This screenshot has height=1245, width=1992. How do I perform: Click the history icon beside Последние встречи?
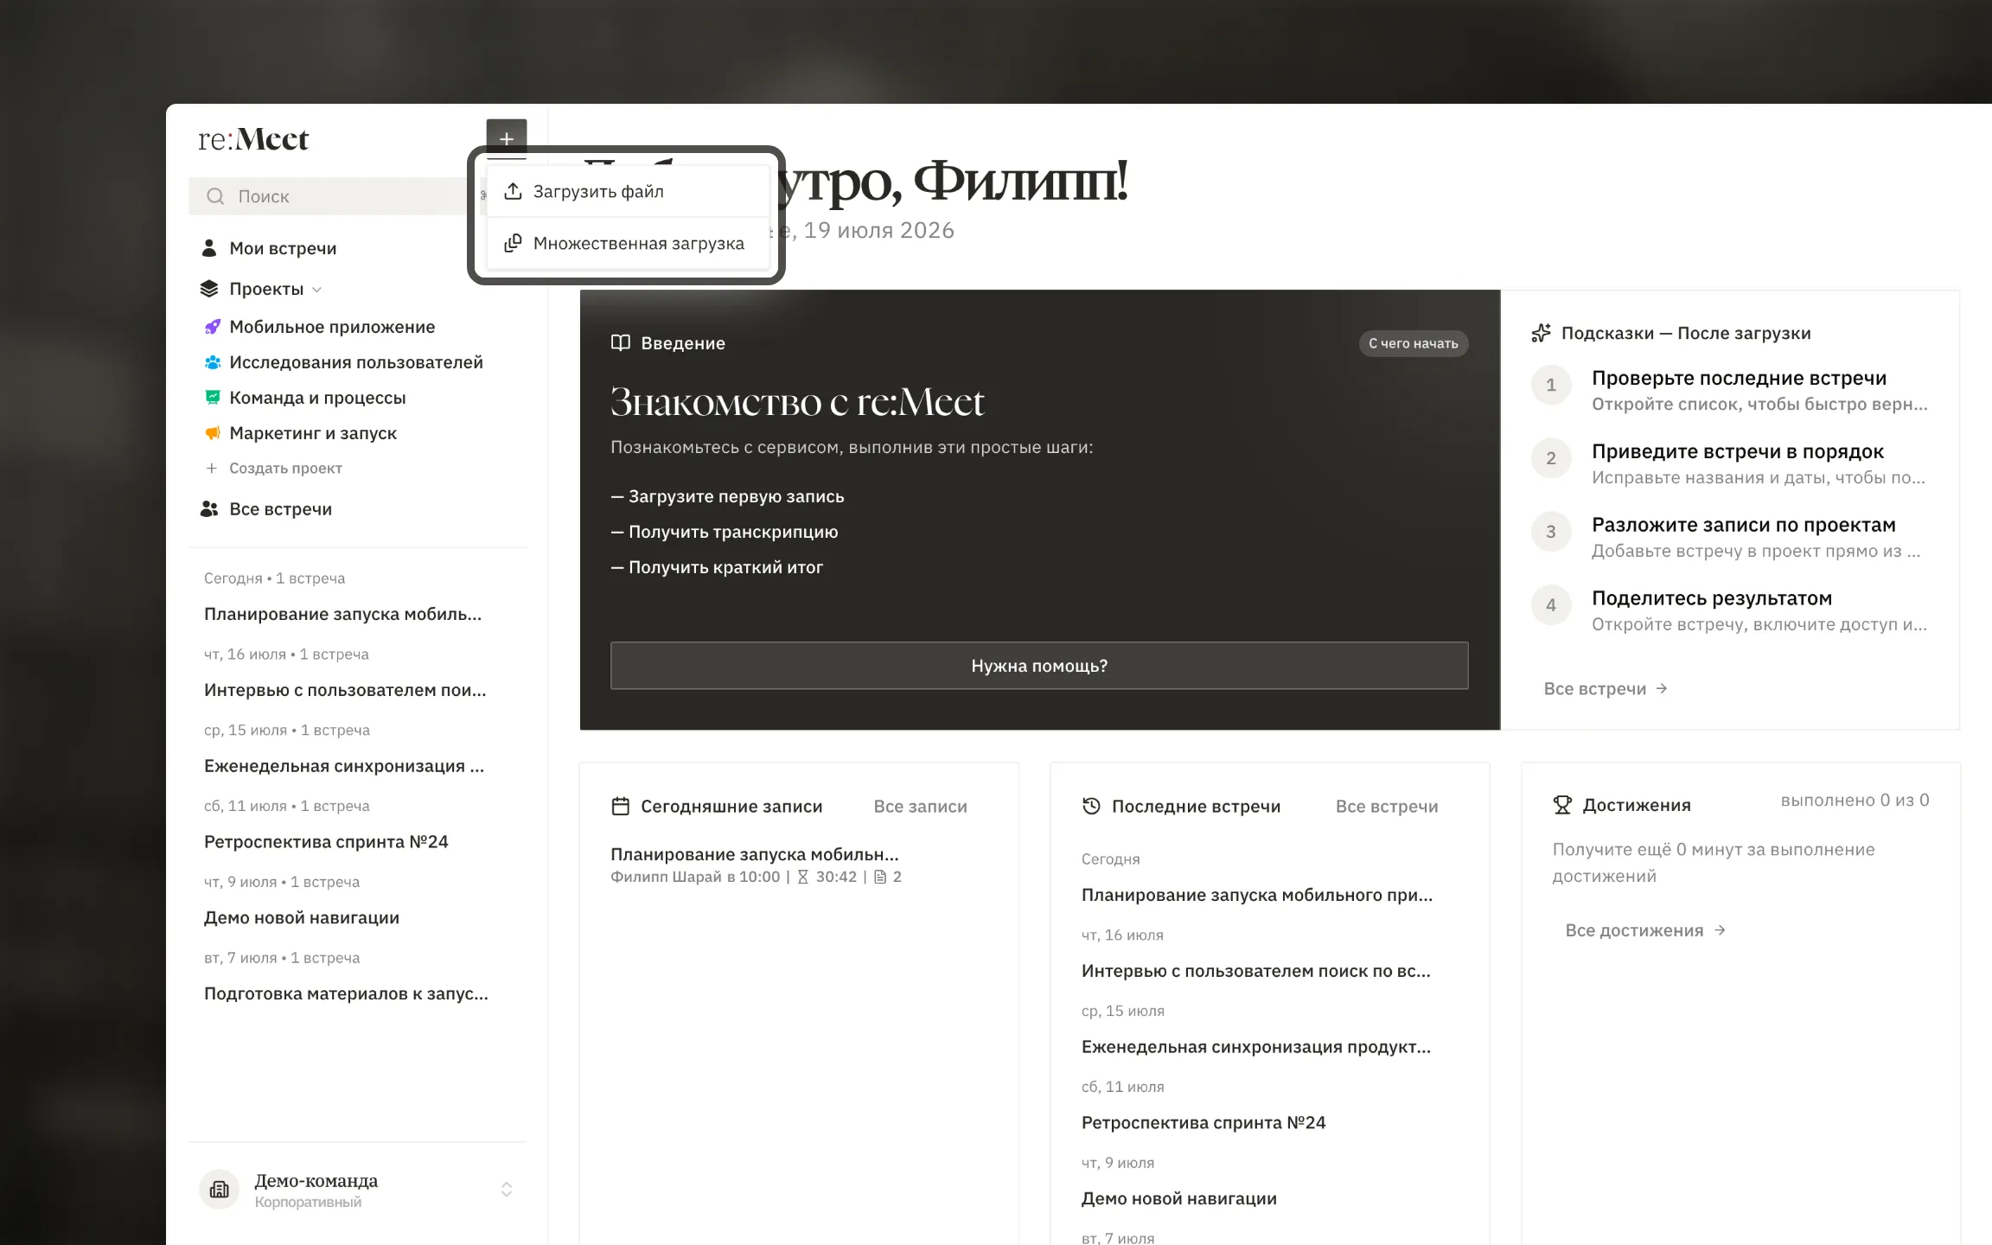(1091, 807)
